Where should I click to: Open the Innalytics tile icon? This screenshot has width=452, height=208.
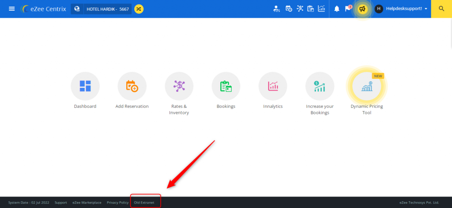273,86
